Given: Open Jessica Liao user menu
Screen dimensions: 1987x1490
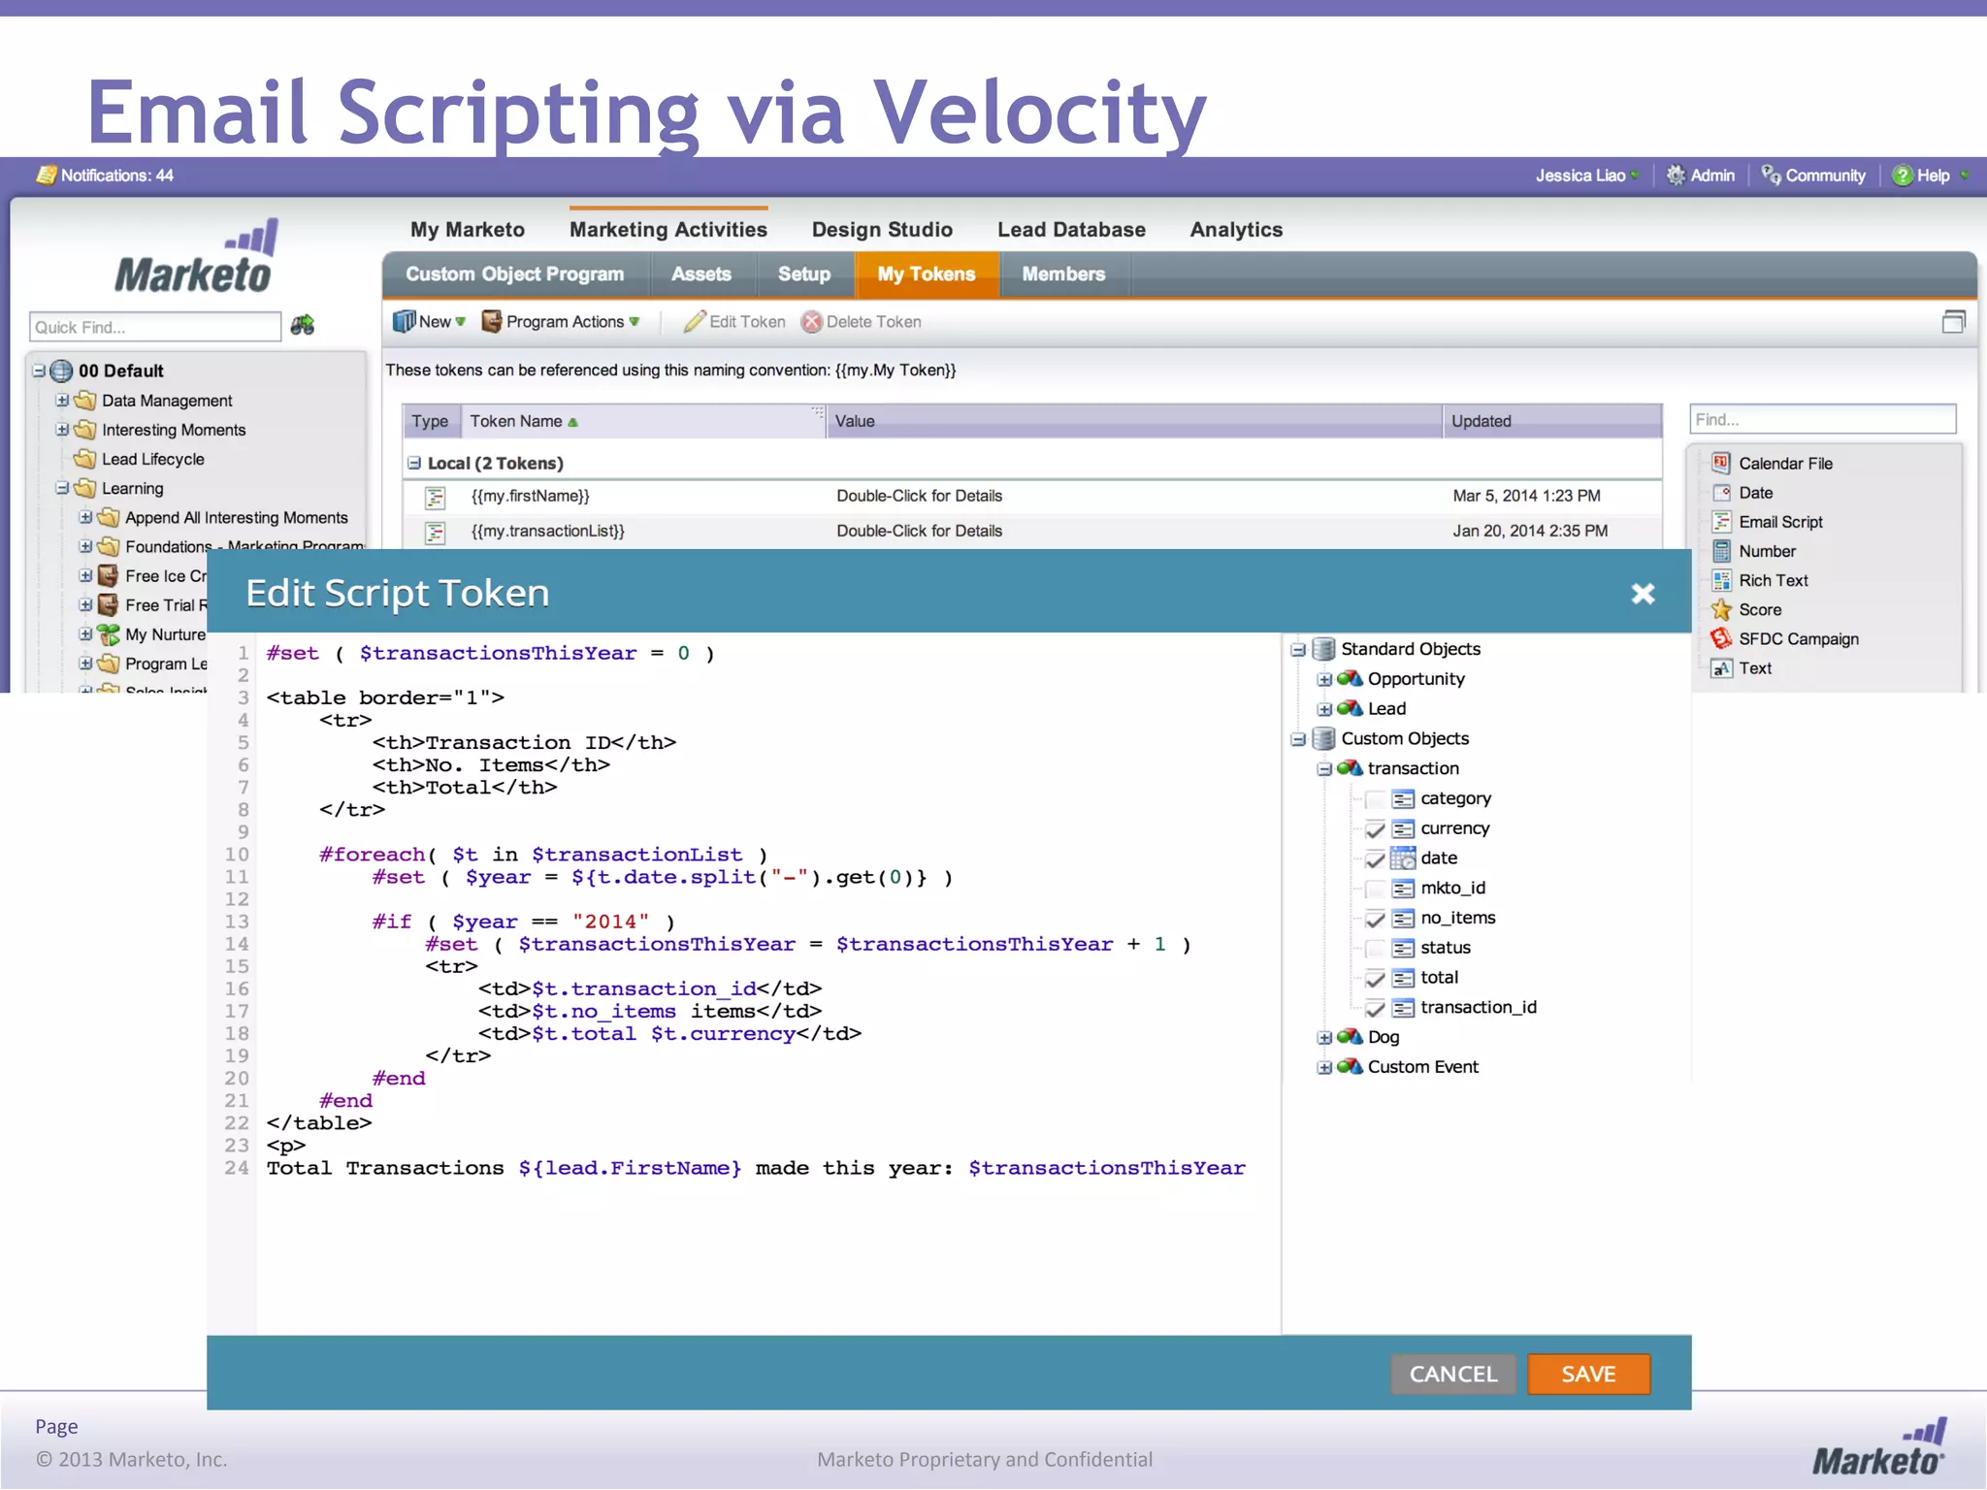Looking at the screenshot, I should pyautogui.click(x=1587, y=176).
